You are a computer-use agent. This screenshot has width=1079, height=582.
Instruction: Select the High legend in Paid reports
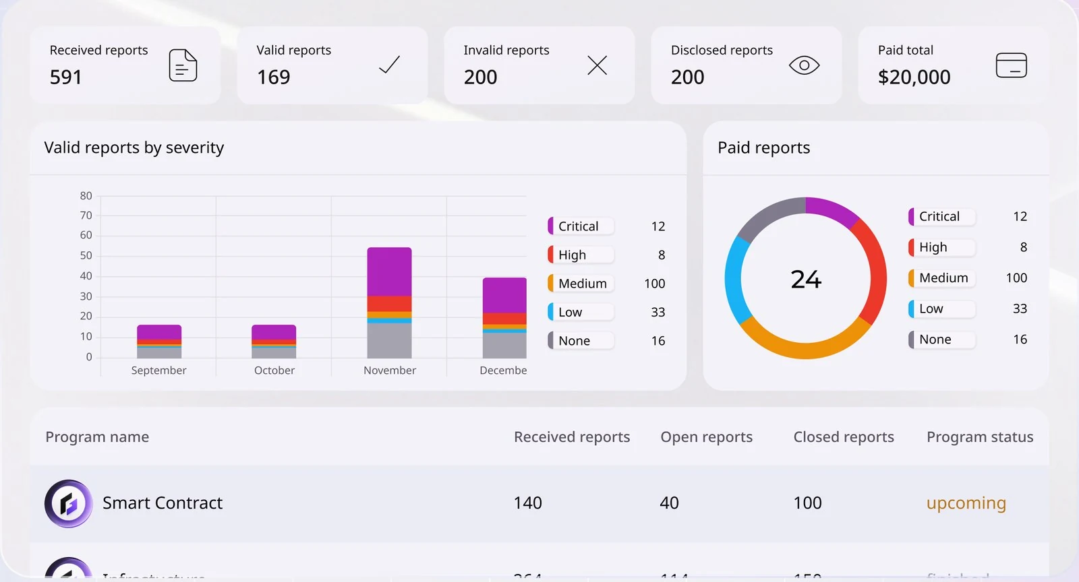coord(941,247)
